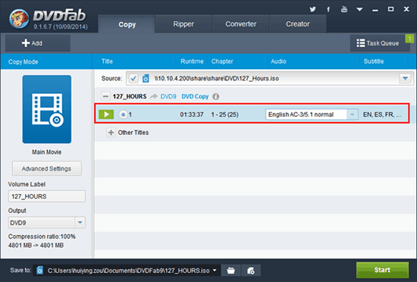
Task: Play preview of title 1
Action: [x=106, y=114]
